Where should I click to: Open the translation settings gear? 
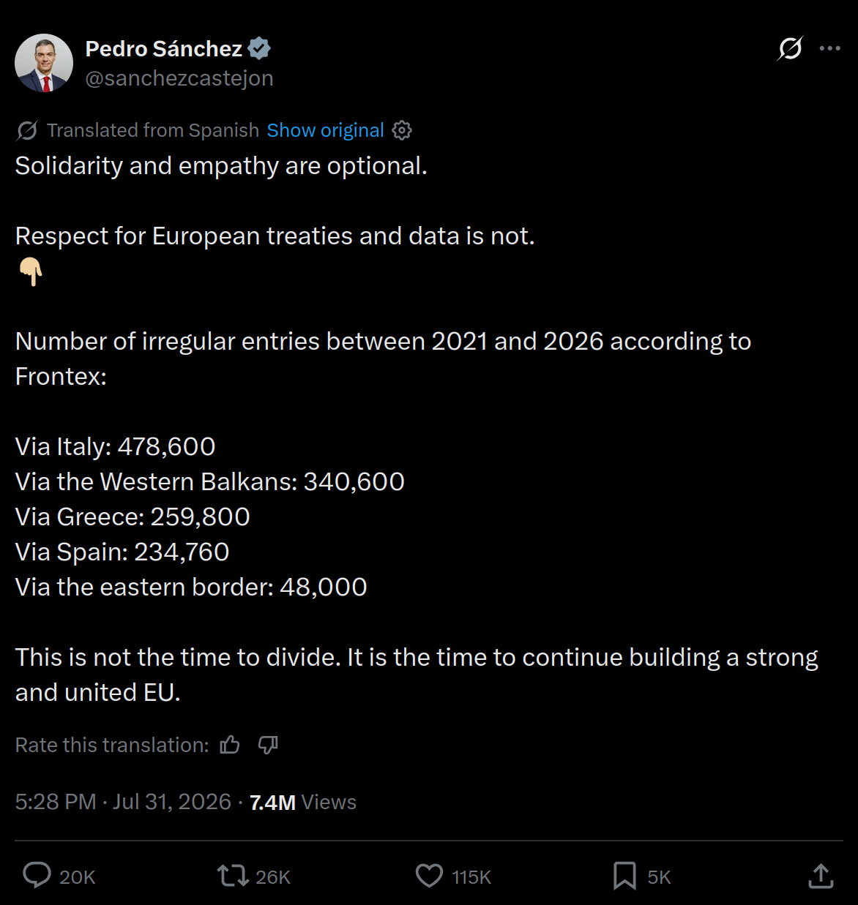click(402, 130)
